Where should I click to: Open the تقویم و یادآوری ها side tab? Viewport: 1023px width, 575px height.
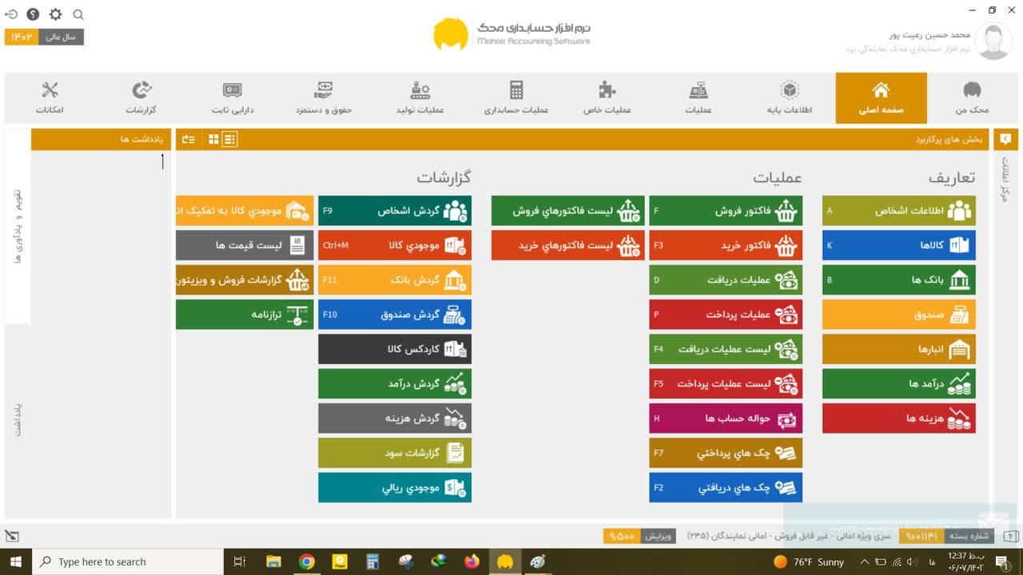(x=18, y=227)
